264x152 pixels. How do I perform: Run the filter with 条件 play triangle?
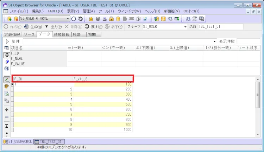pyautogui.click(x=7, y=42)
